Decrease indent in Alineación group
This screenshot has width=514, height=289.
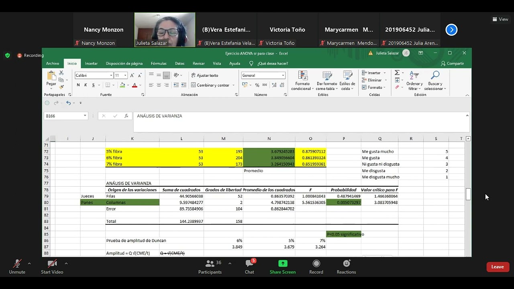pyautogui.click(x=176, y=85)
